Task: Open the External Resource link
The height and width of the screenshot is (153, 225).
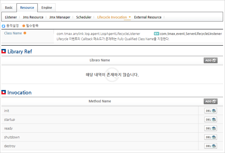Action: pyautogui.click(x=148, y=17)
